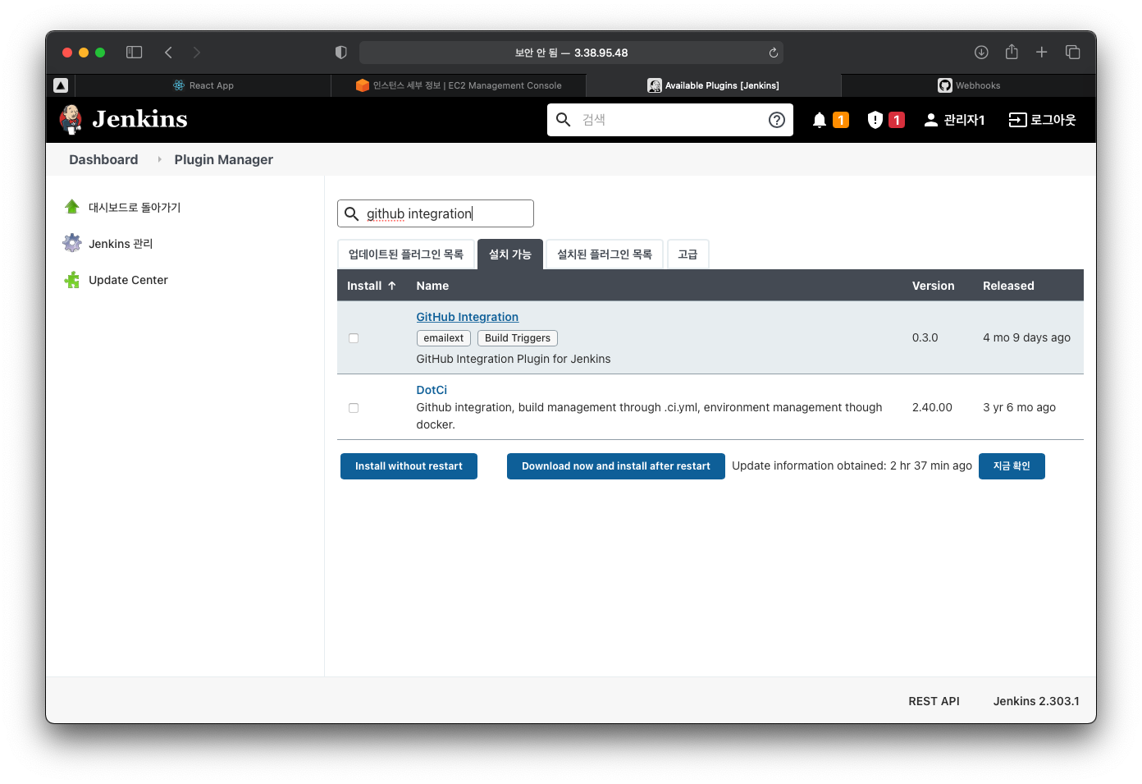Click the red security count badge
The image size is (1142, 784).
897,120
